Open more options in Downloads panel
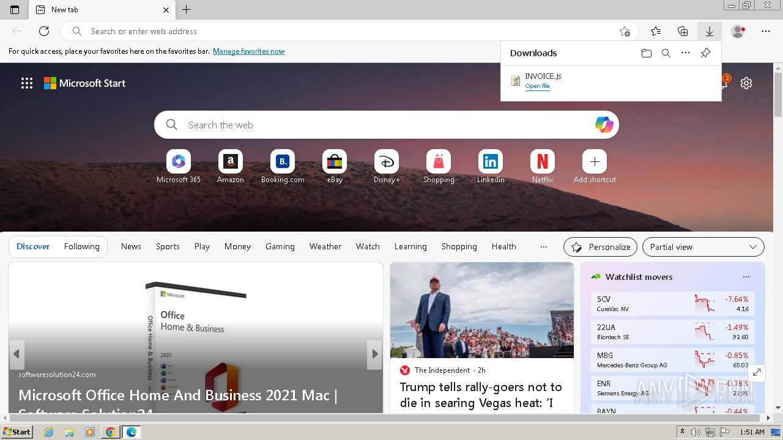783x440 pixels. 686,53
